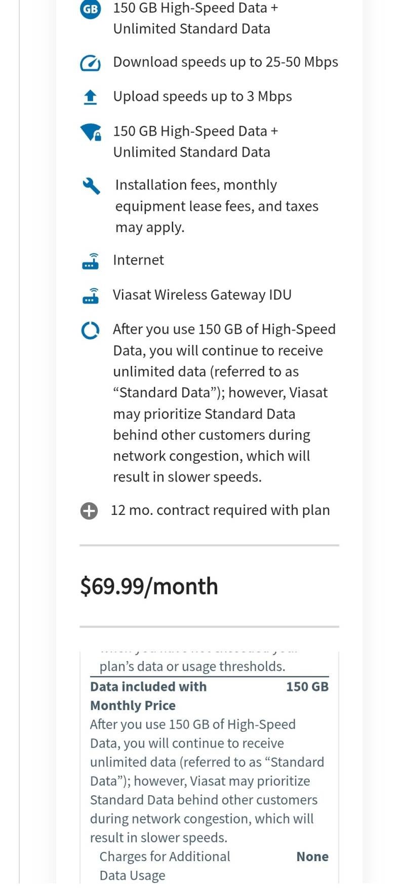Click the installation fees and taxes note
The image size is (405, 888).
click(x=217, y=206)
